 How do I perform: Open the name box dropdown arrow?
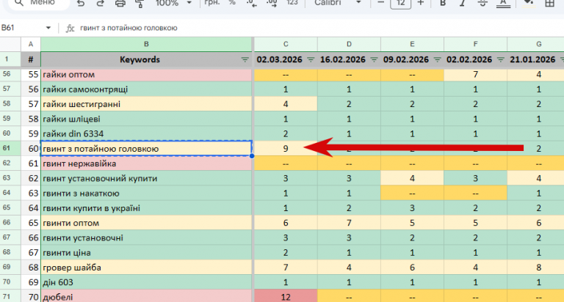coord(48,28)
